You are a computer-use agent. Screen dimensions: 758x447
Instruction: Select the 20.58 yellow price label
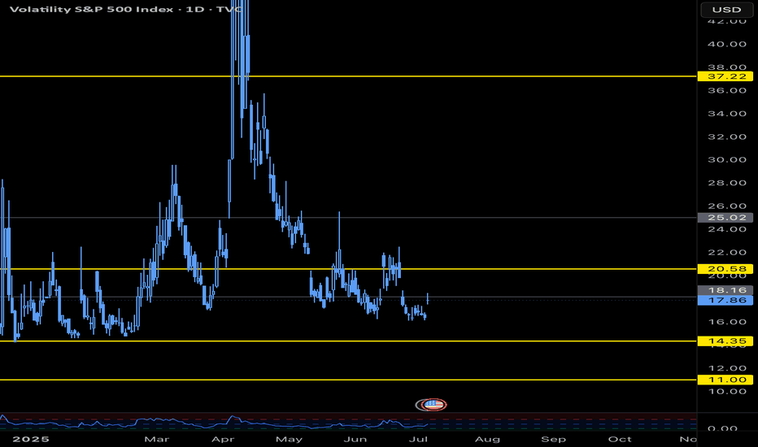pyautogui.click(x=725, y=269)
